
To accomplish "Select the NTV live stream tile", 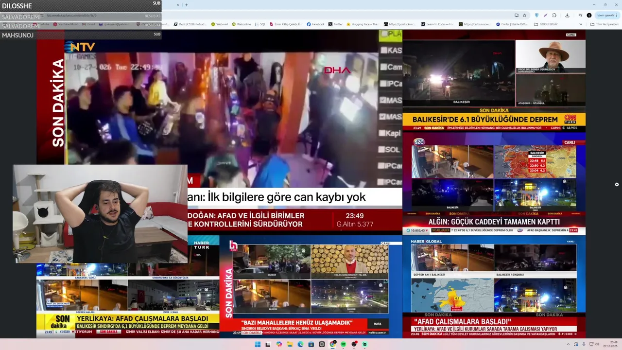I will (220, 132).
